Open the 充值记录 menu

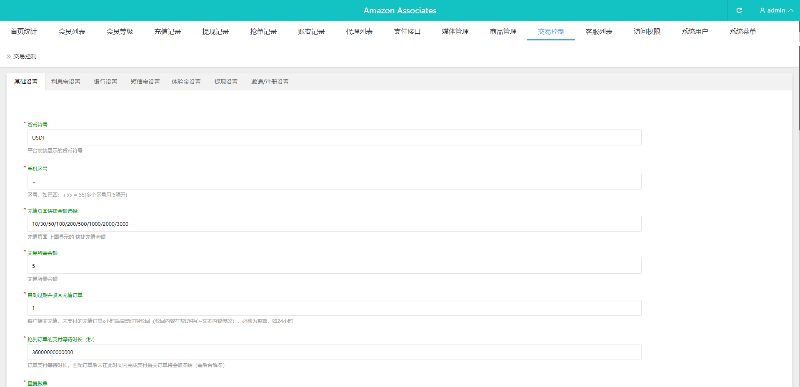[x=167, y=31]
